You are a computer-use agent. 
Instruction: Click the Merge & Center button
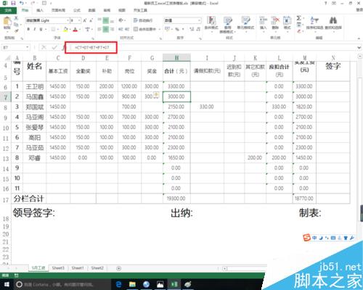147,29
